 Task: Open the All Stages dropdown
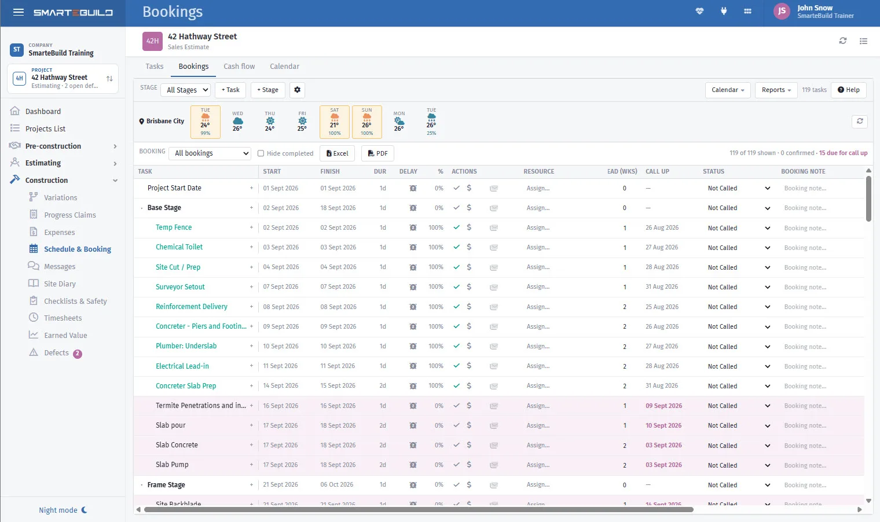(x=186, y=90)
